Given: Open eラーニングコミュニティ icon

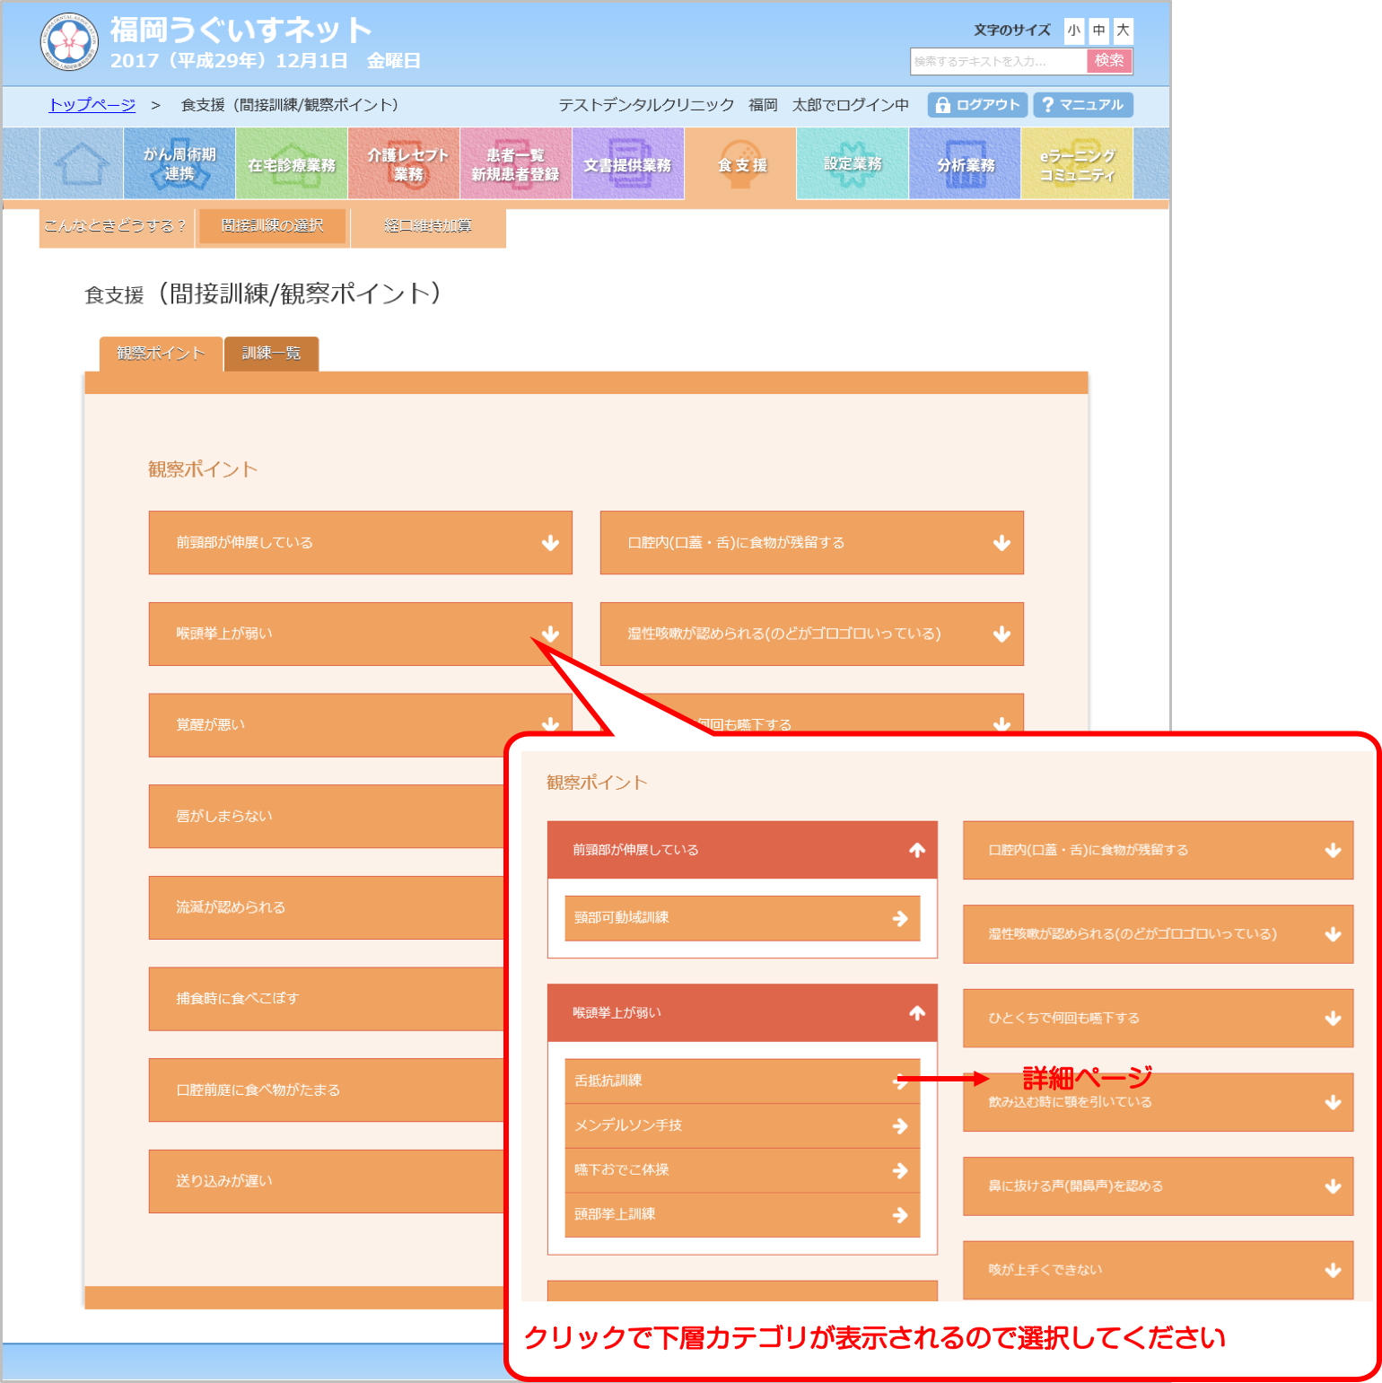Looking at the screenshot, I should point(1077,163).
